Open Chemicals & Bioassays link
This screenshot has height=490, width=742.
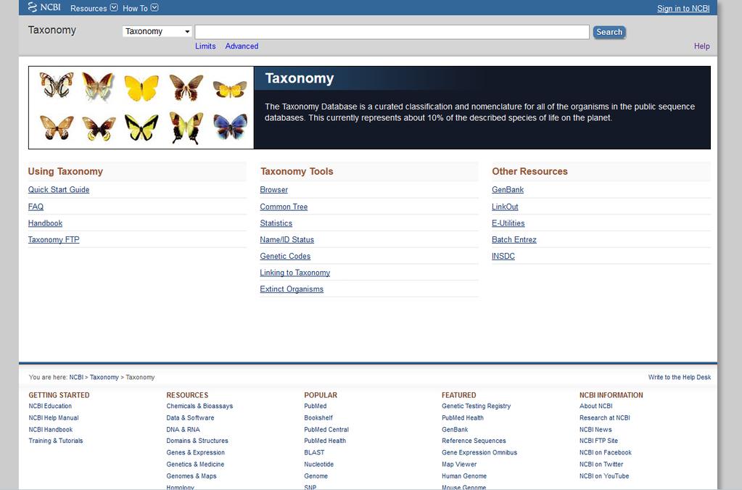pos(199,407)
